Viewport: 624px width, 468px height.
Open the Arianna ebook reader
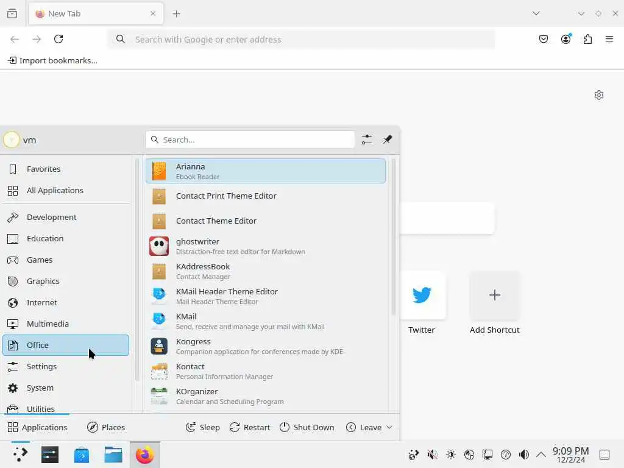click(x=266, y=171)
